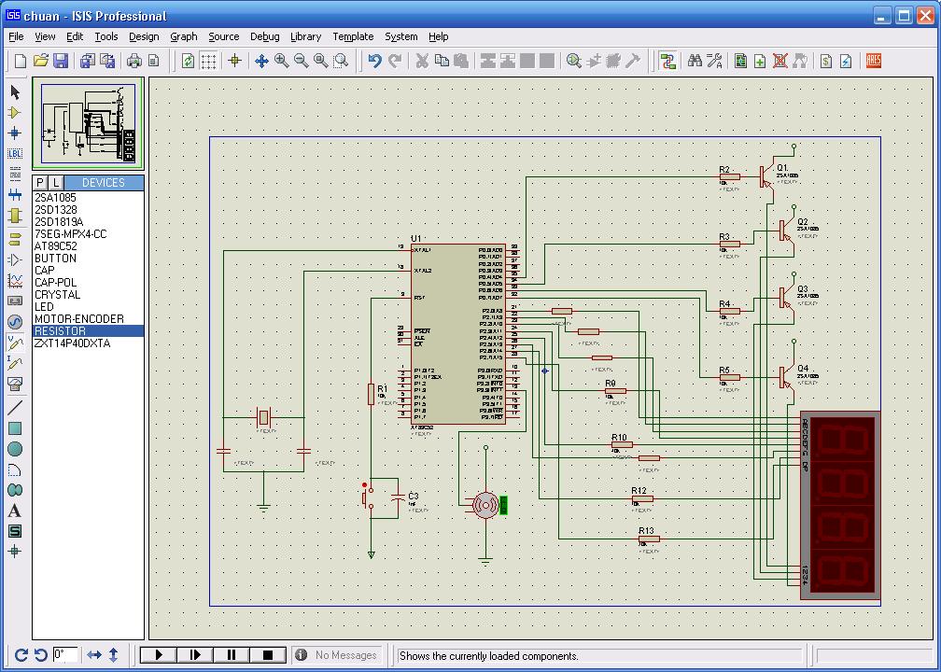Open the Debug menu
Screen dimensions: 941x672
point(264,36)
